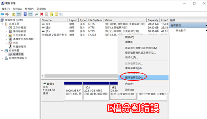207x119 pixels.
Task: Open the 動作(A) menu
Action: [x=17, y=9]
